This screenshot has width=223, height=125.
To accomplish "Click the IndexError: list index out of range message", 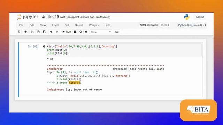I will [x=74, y=90].
